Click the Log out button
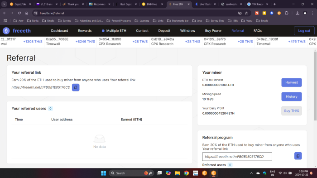This screenshot has height=178, width=317. point(304,31)
